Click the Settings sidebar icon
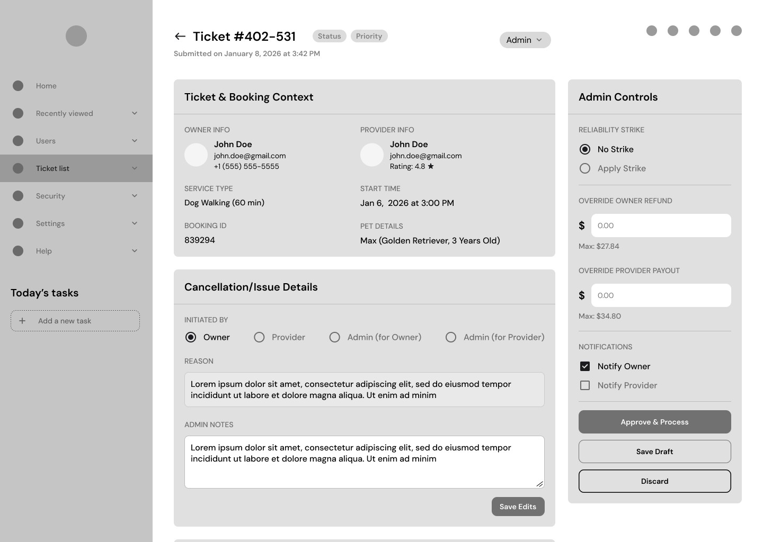Viewport: 763px width, 542px height. tap(18, 223)
